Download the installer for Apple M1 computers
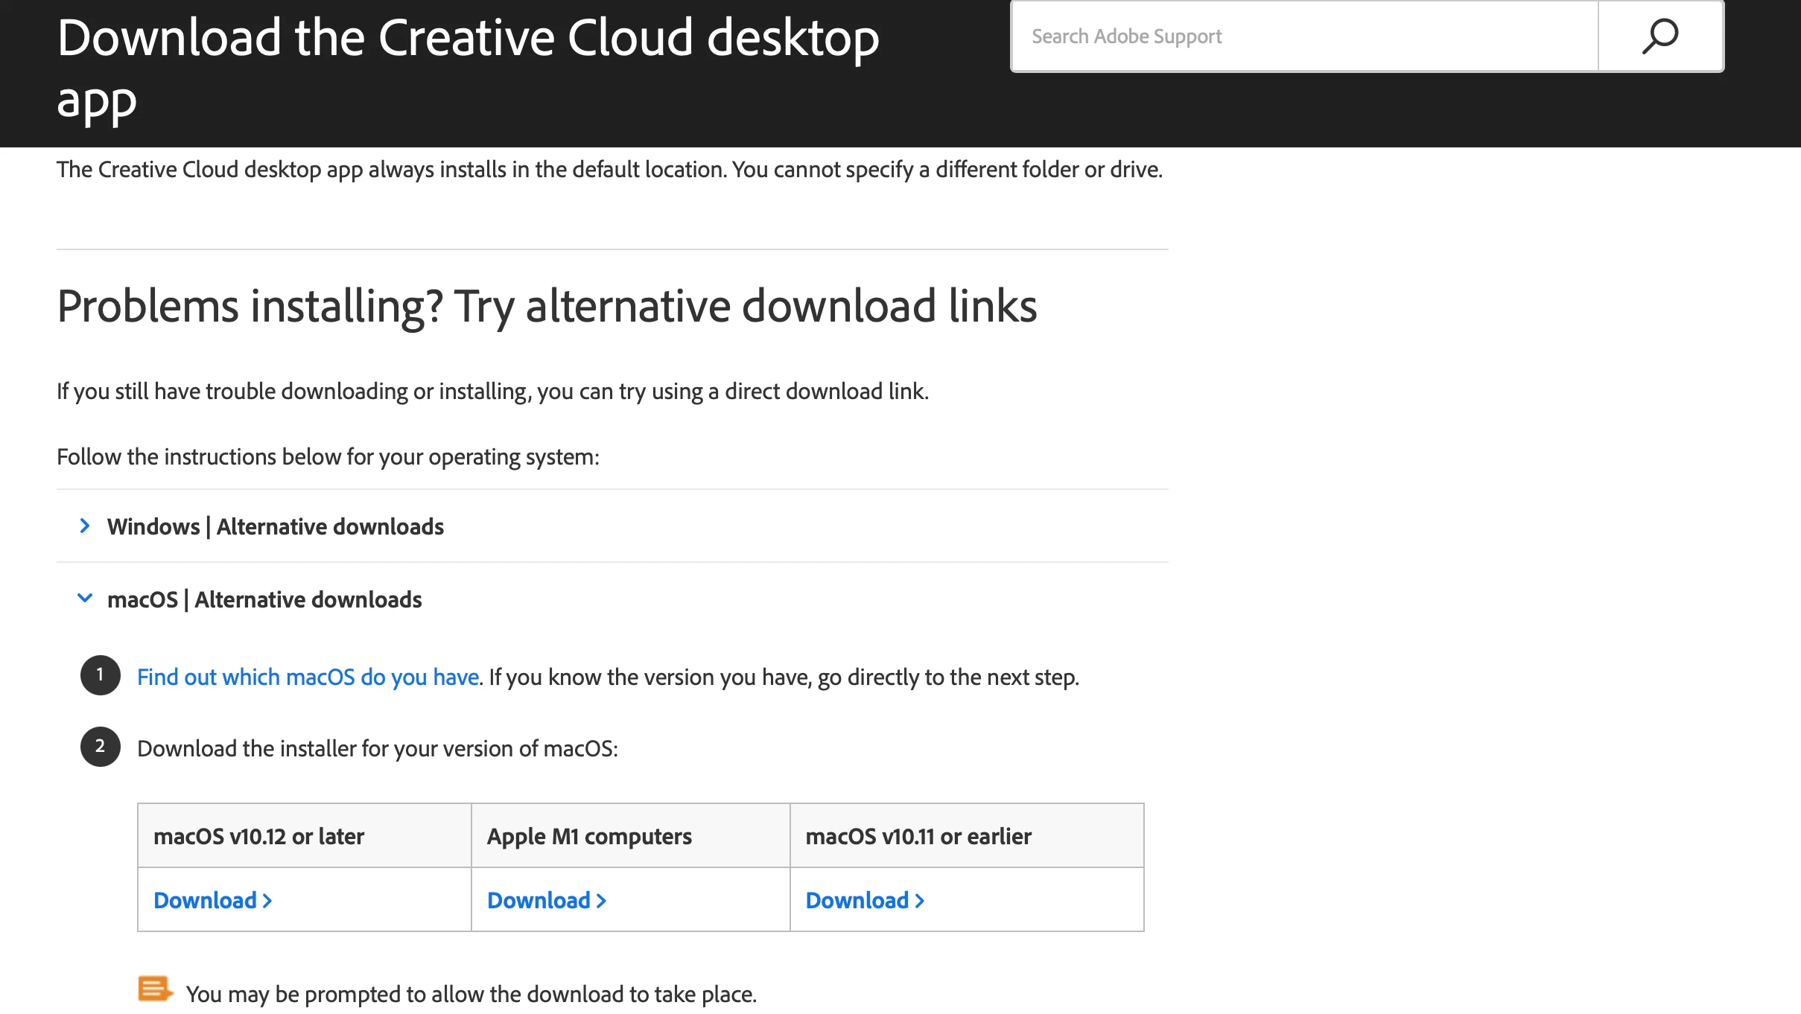Viewport: 1801px width, 1014px height. coord(539,900)
